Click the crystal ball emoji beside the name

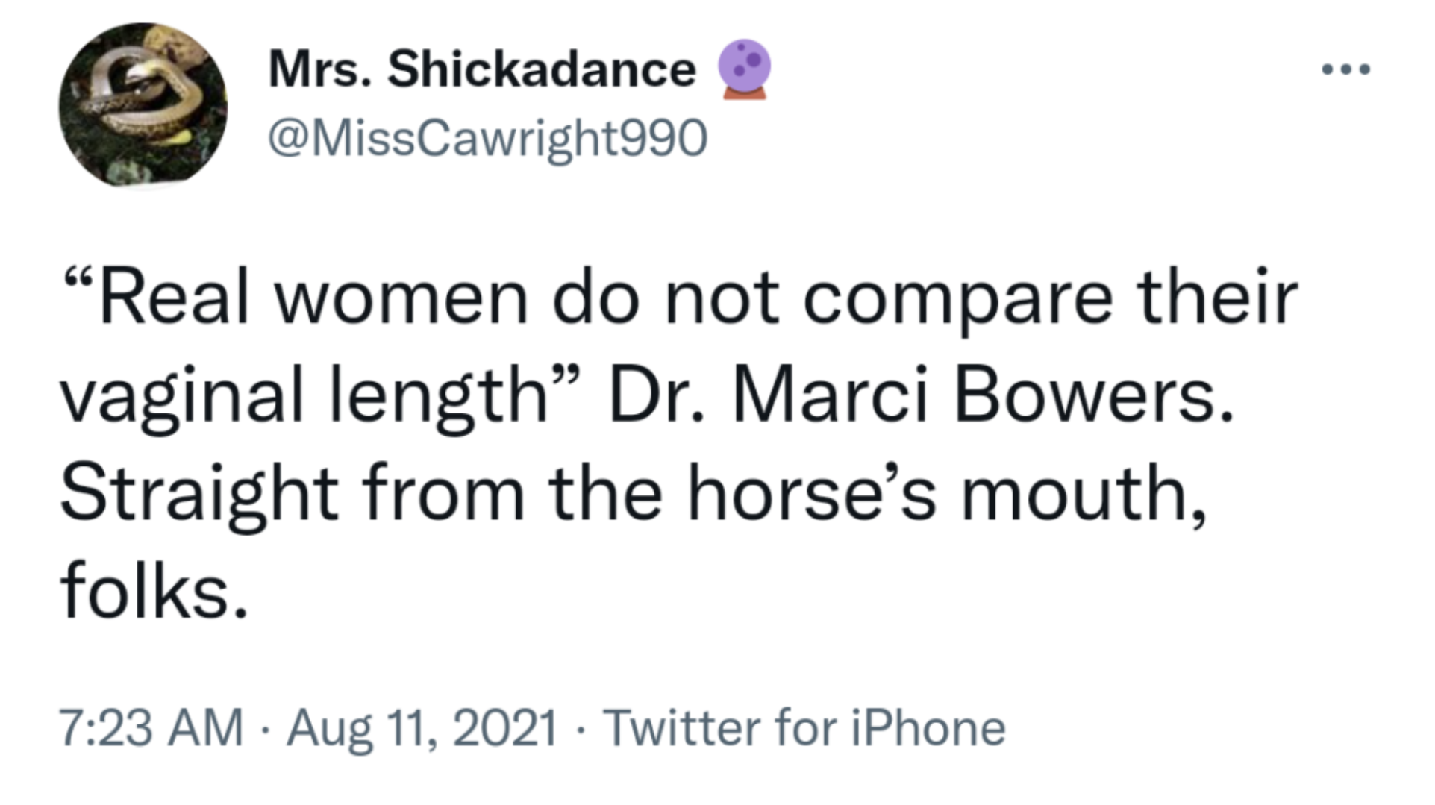(x=743, y=69)
